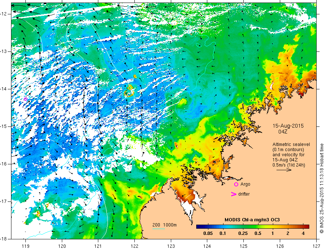The width and height of the screenshot is (324, 250).
Task: Click the 'MODIS Chl-a mg/m3 OC3' title
Action: pos(252,220)
